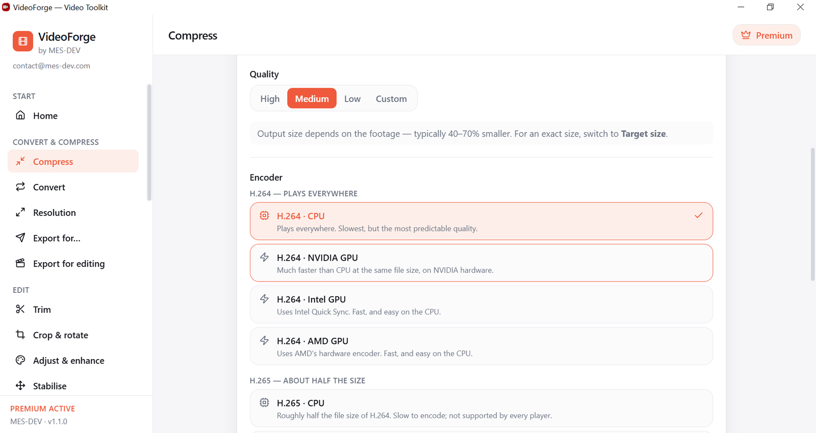The height and width of the screenshot is (433, 816).
Task: Click the Crop & rotate icon
Action: (20, 335)
